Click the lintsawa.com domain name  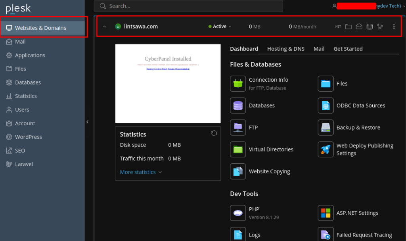[x=141, y=27]
